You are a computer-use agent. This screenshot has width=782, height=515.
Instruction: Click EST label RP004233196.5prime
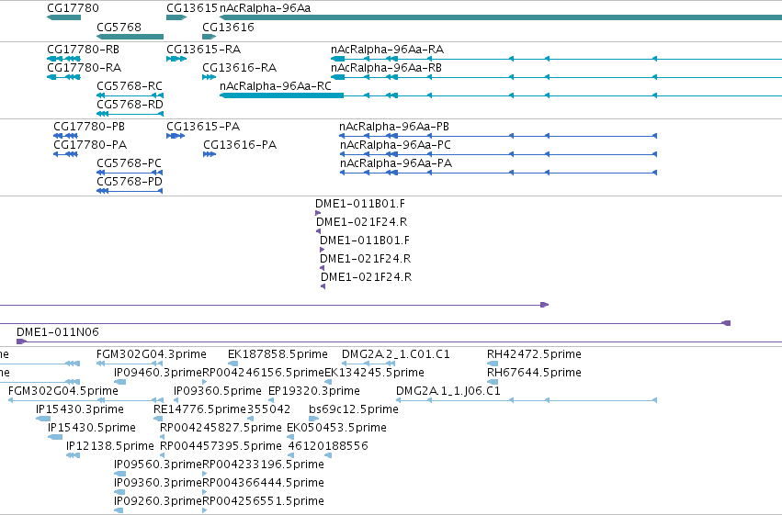coord(264,465)
